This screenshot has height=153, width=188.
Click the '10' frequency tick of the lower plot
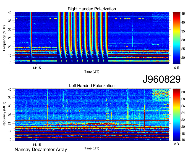pyautogui.click(x=10, y=140)
